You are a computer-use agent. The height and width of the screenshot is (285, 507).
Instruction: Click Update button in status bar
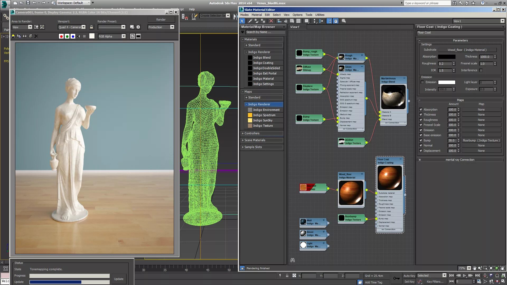pos(119,278)
